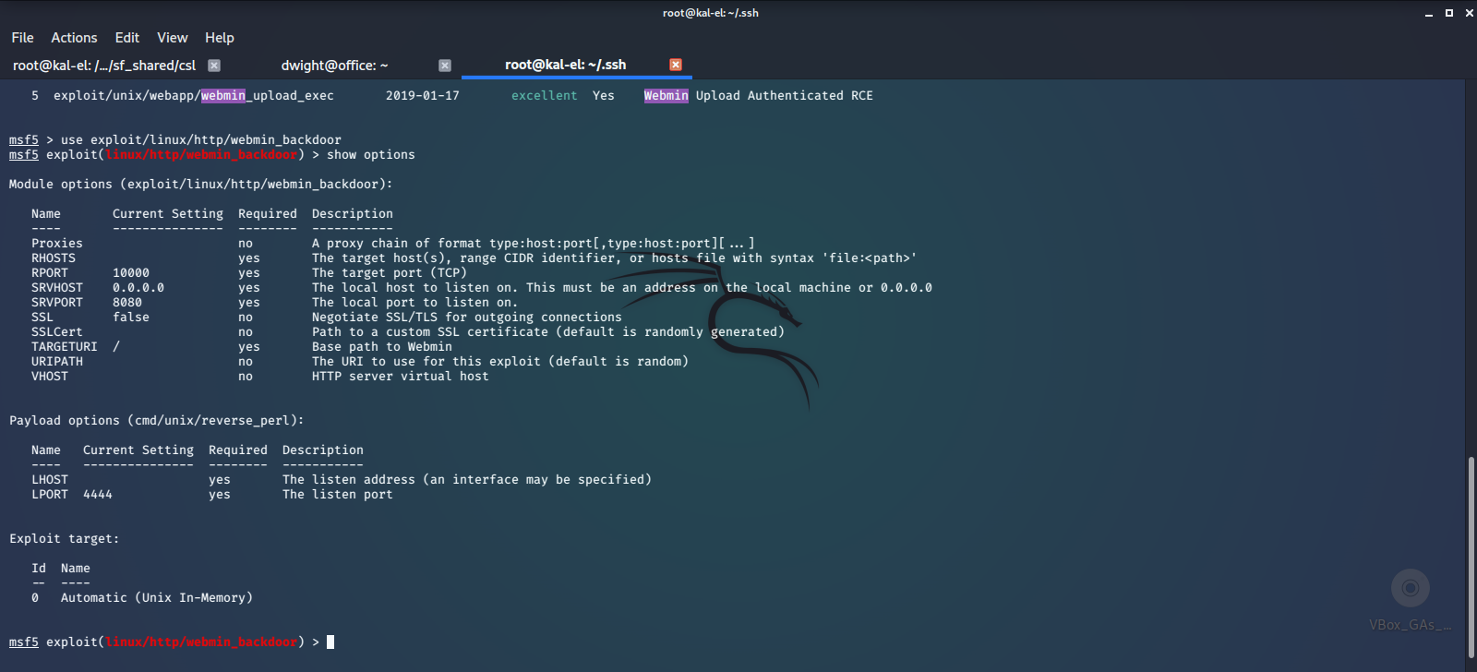Viewport: 1477px width, 672px height.
Task: Click the SRVHOST value 0.0.0.0
Action: [x=138, y=288]
